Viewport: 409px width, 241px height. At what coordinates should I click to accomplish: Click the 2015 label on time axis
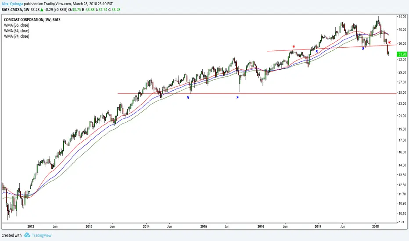(204, 227)
